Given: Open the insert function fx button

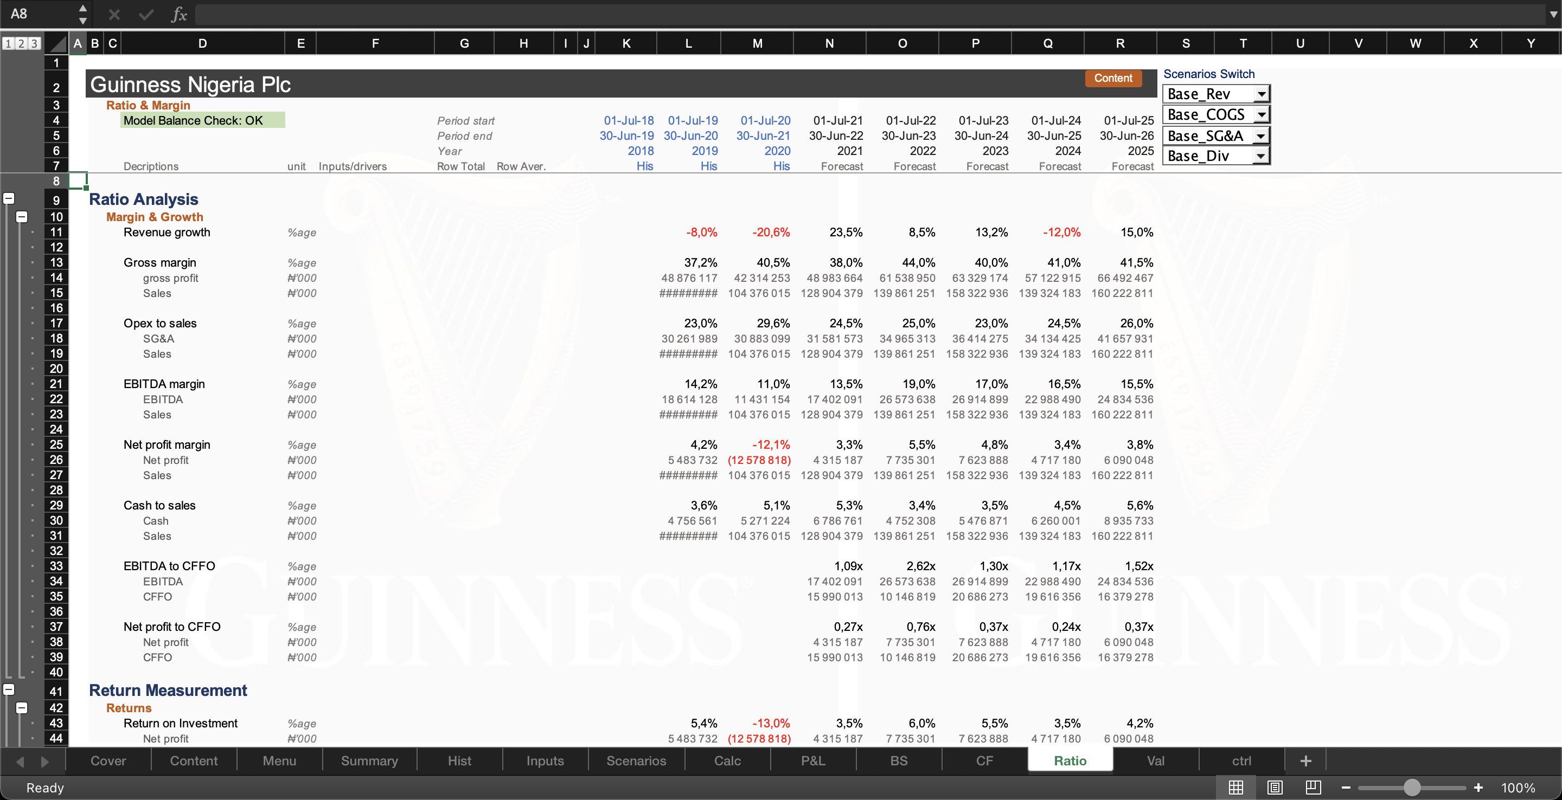Looking at the screenshot, I should 179,14.
